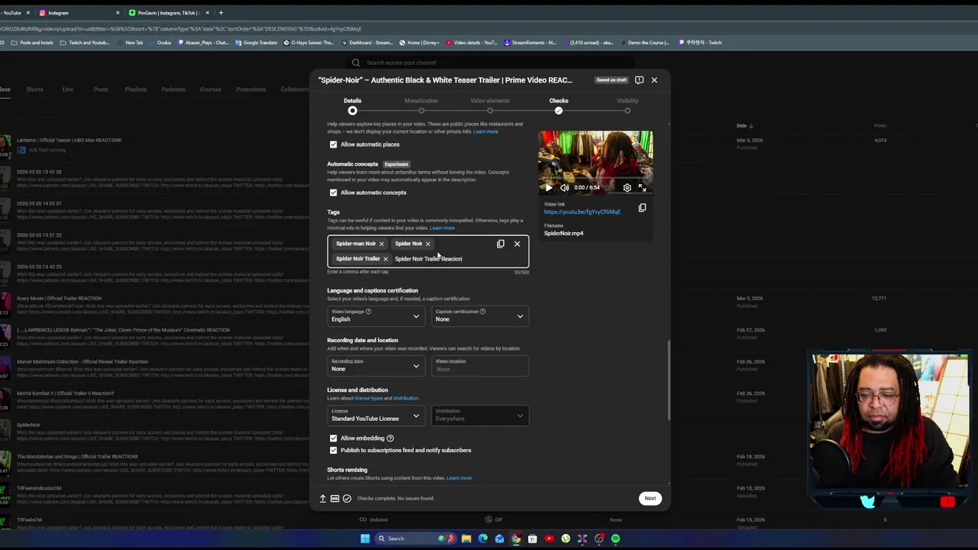Open the Video language dropdown
Image resolution: width=978 pixels, height=550 pixels.
click(376, 315)
